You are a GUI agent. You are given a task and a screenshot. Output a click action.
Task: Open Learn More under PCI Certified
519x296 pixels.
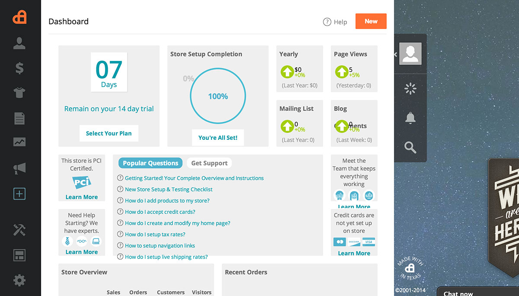(82, 197)
